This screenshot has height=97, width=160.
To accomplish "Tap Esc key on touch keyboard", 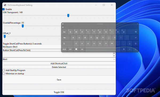I will coord(64,32).
